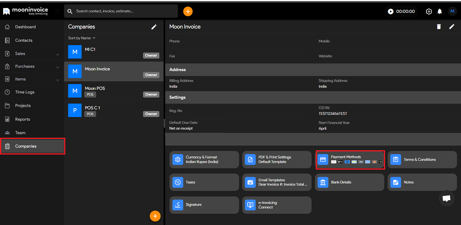Open Team section
The image size is (461, 225).
click(x=32, y=133)
